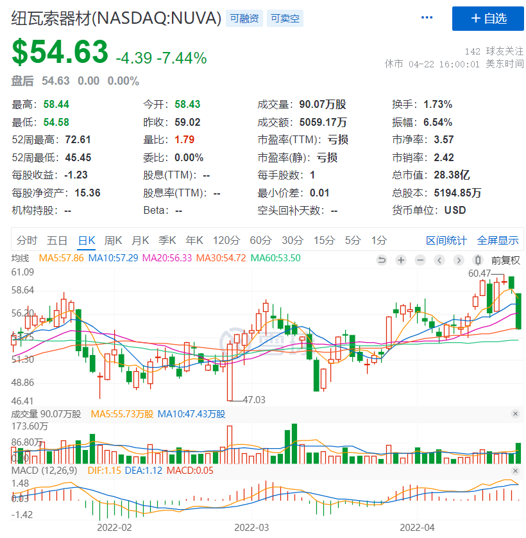This screenshot has width=526, height=538.
Task: Select the 1分 chart tab
Action: point(379,241)
